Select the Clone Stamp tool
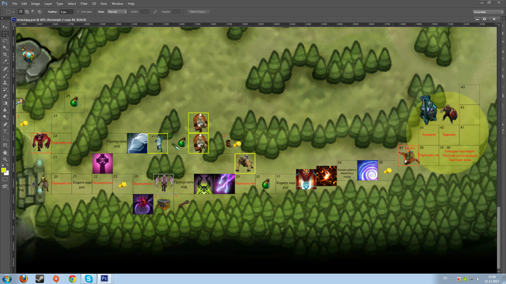 tap(5, 83)
